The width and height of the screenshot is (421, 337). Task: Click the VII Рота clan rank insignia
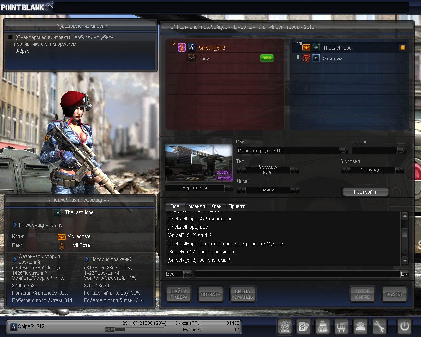point(62,246)
